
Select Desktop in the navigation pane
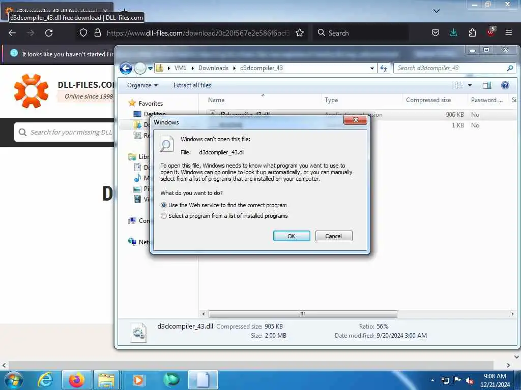[155, 114]
